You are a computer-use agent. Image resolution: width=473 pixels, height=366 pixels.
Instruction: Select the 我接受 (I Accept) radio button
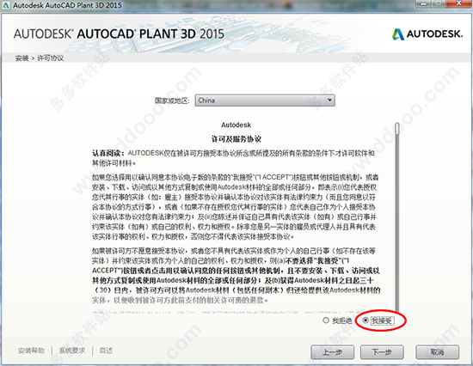point(365,320)
